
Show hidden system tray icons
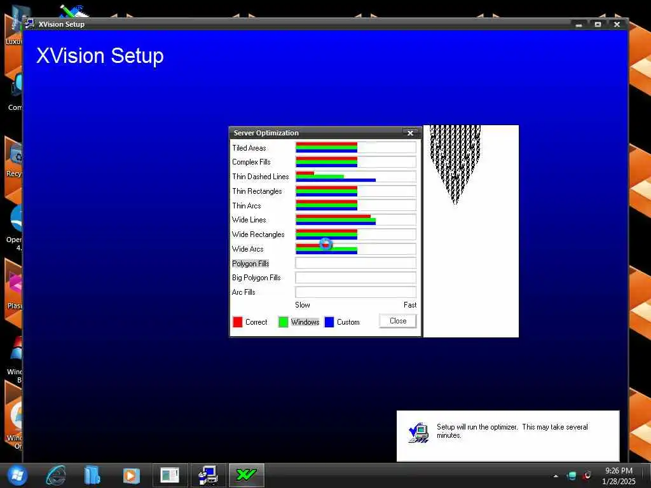[556, 476]
